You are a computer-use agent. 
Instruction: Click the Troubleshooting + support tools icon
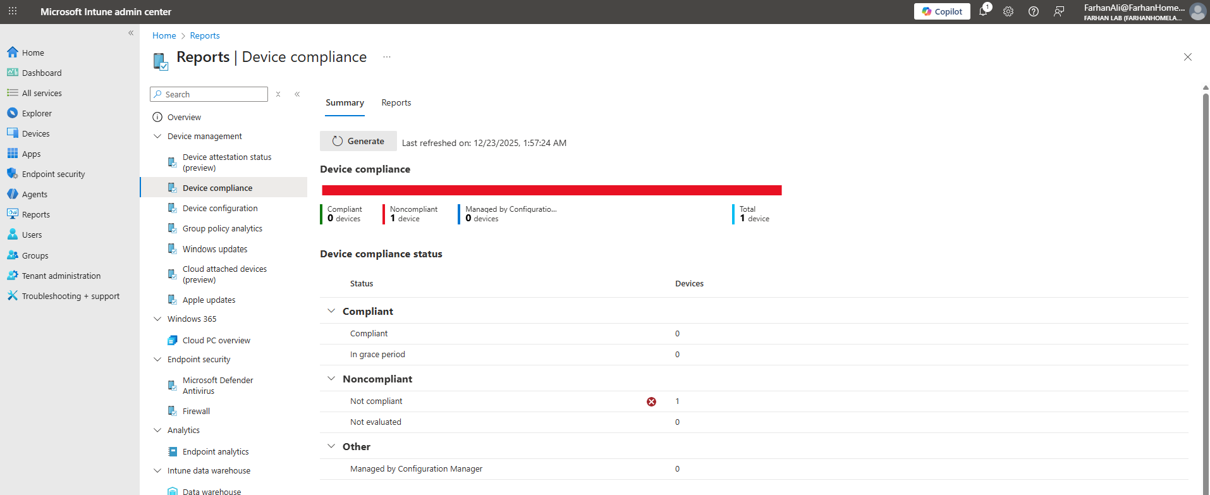(12, 296)
